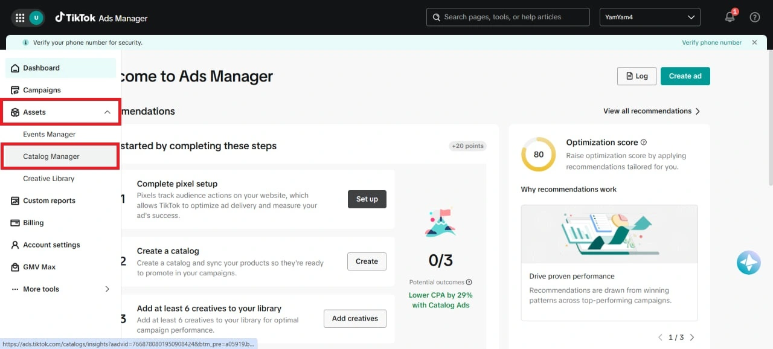Click the Assets box icon
The height and width of the screenshot is (349, 773).
pos(15,112)
